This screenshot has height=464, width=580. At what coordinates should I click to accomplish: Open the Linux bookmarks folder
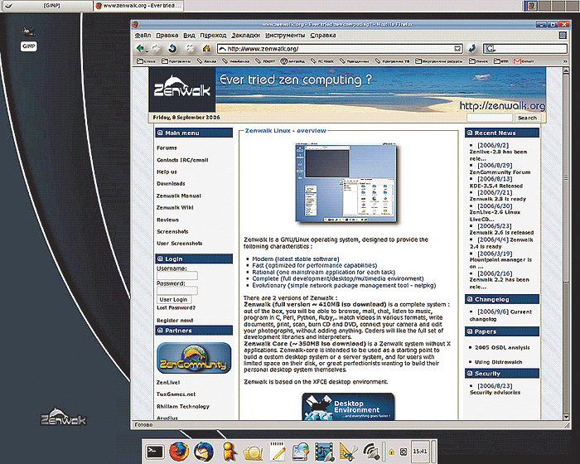[146, 61]
